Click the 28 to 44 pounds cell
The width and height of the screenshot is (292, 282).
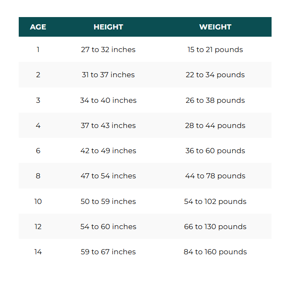click(215, 125)
